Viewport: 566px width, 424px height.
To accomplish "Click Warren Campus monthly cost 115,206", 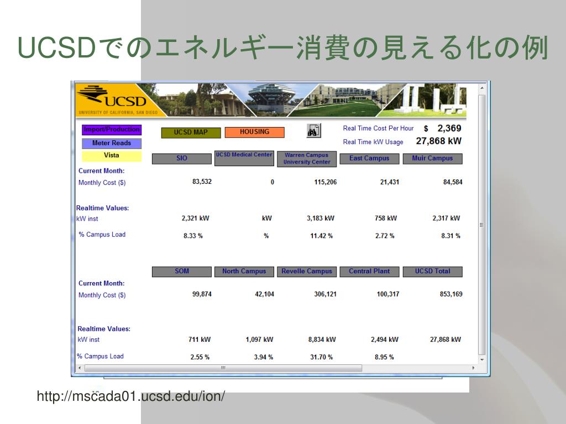I will pyautogui.click(x=325, y=182).
